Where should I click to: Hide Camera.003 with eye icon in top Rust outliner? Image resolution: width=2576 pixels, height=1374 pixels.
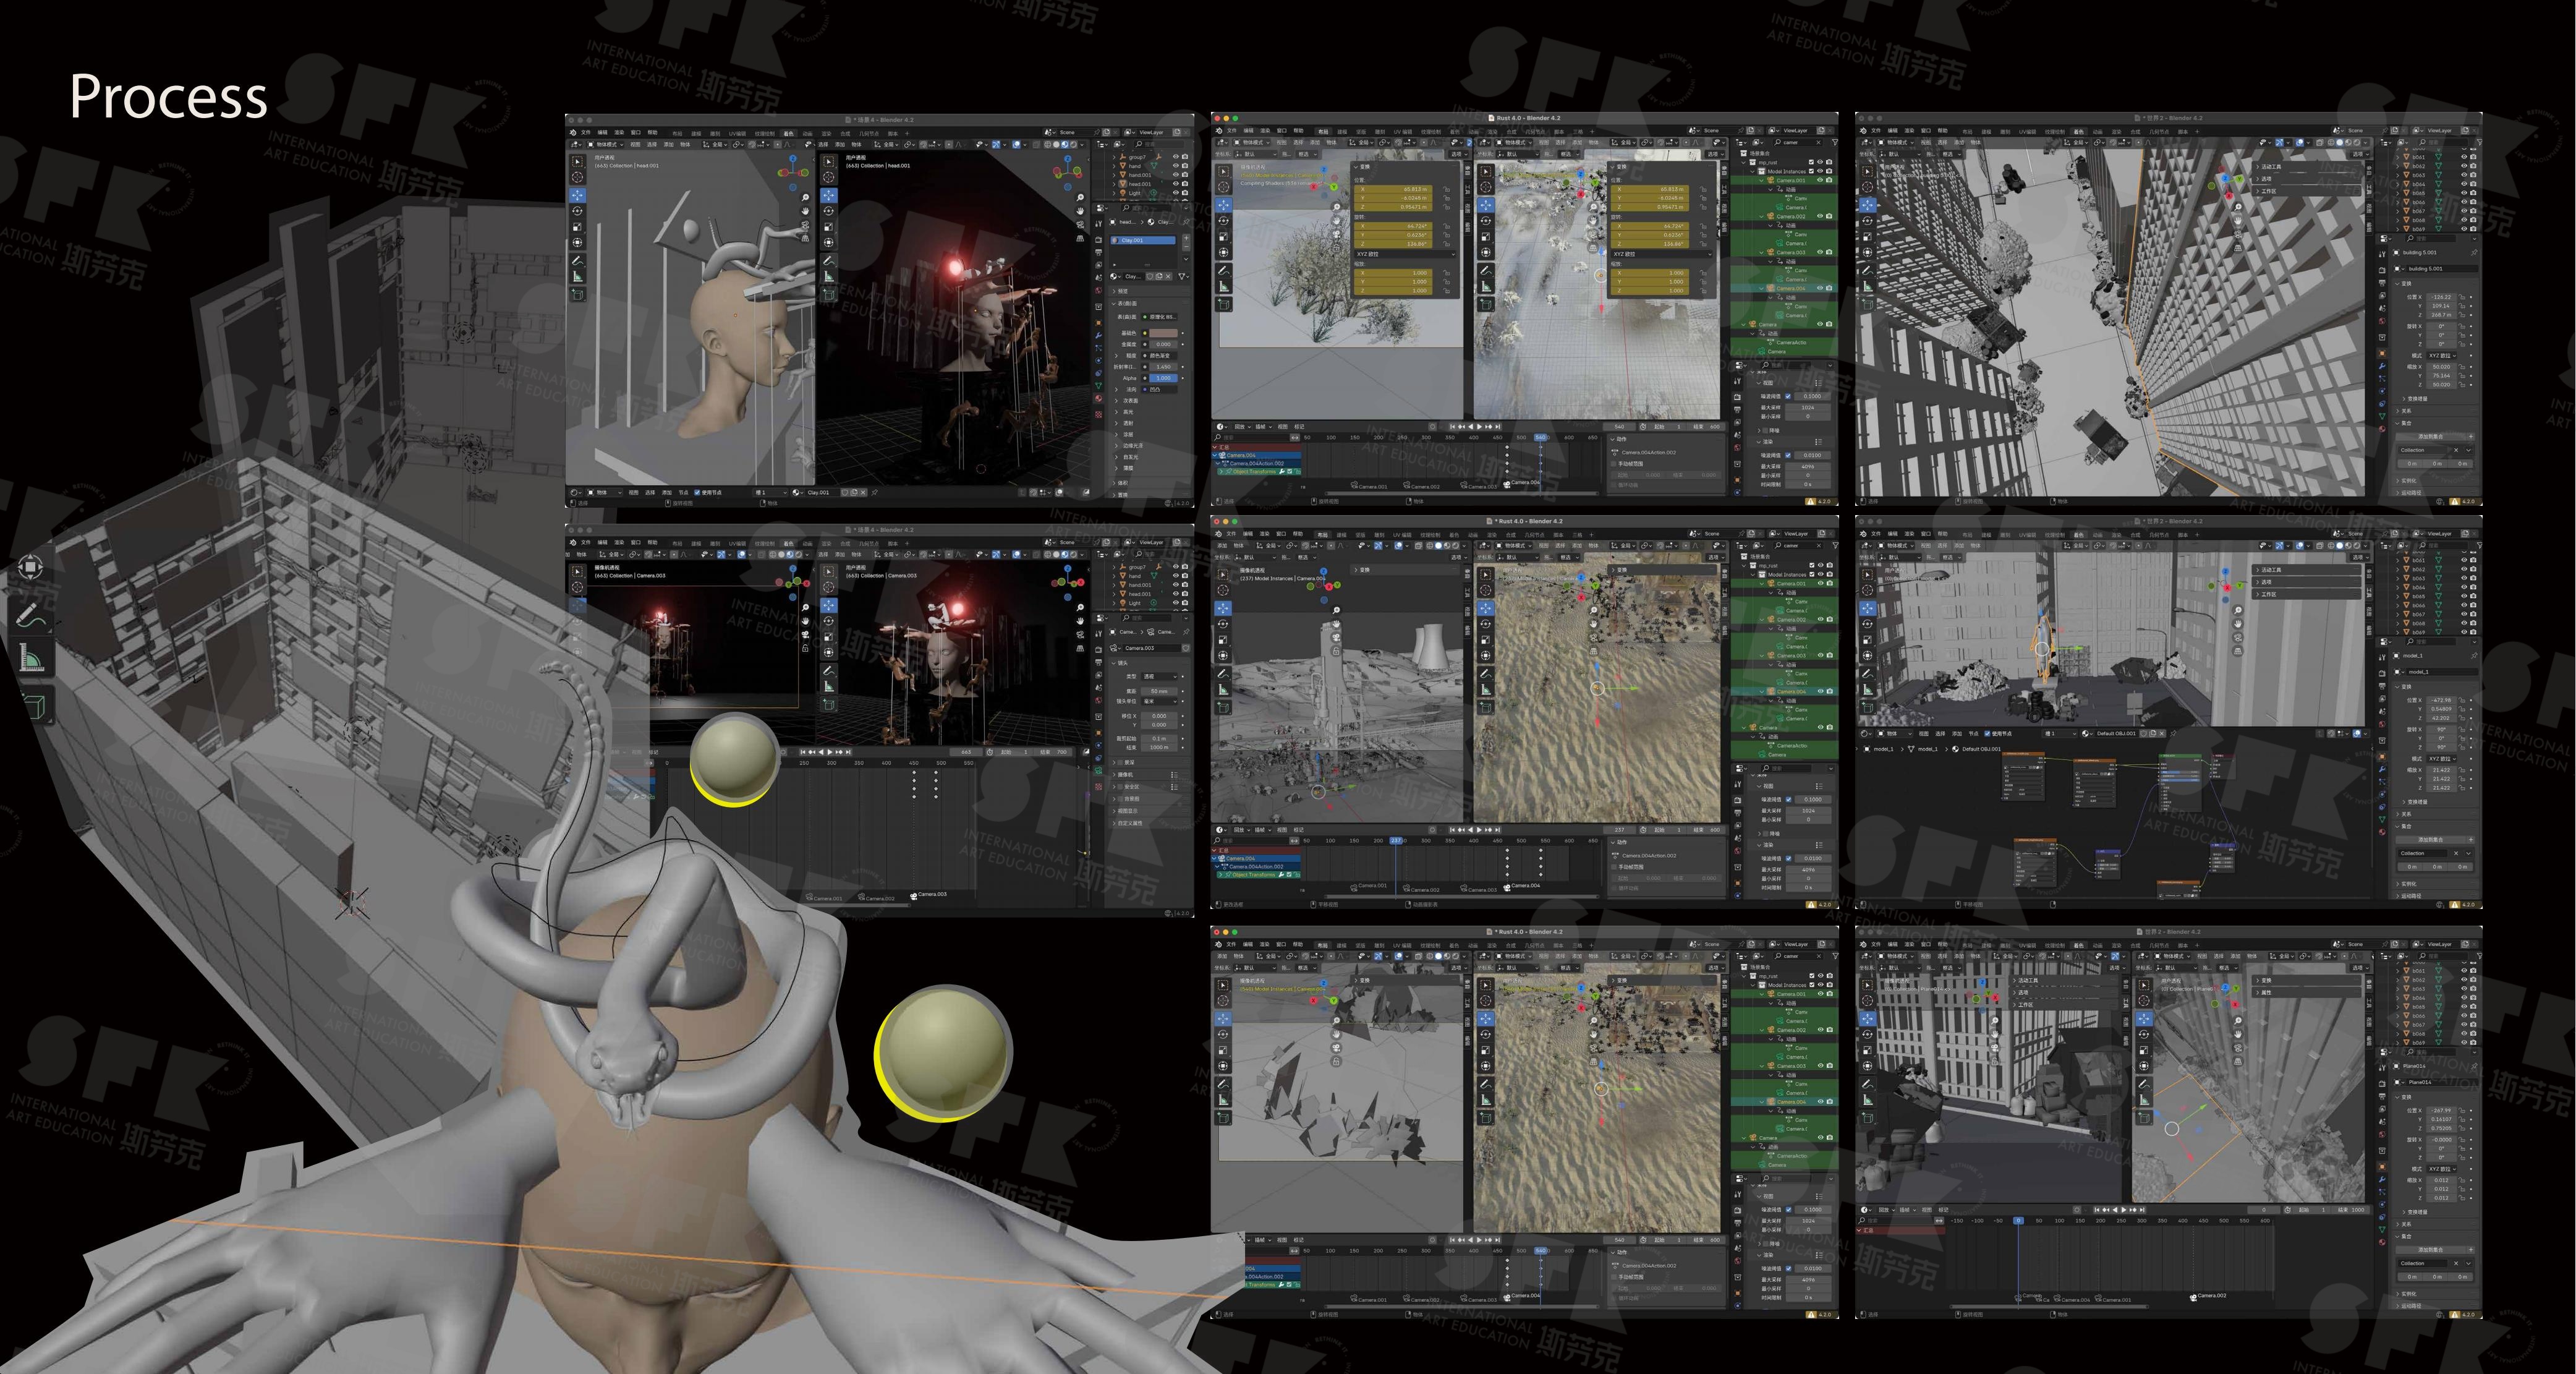(1820, 252)
